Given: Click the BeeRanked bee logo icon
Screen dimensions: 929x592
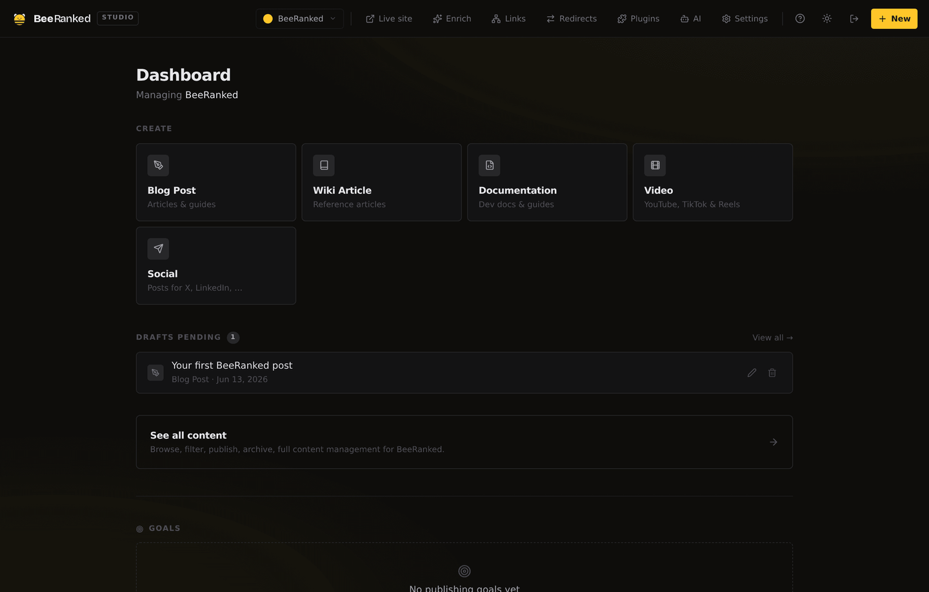Looking at the screenshot, I should click(x=19, y=19).
